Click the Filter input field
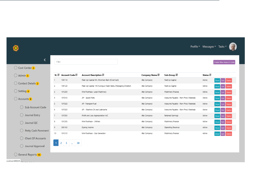The image size is (255, 191). coord(86,62)
